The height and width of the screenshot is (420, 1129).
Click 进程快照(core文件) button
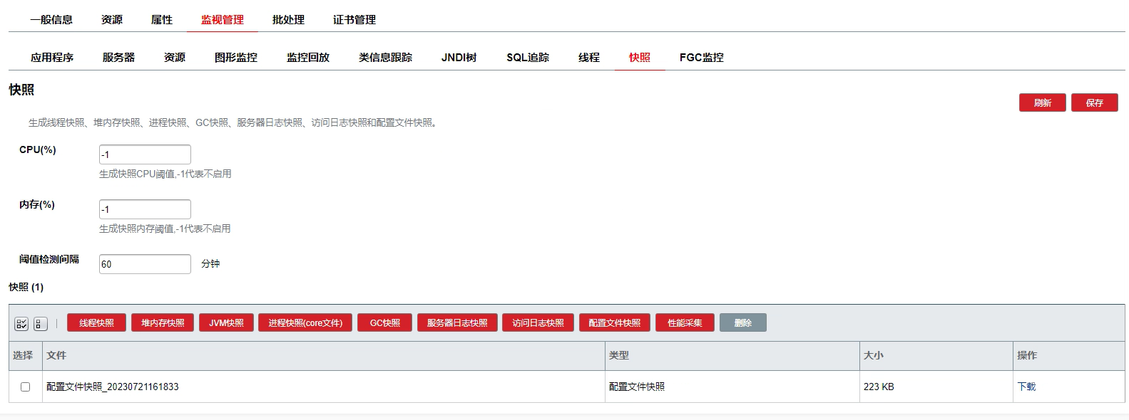[305, 323]
